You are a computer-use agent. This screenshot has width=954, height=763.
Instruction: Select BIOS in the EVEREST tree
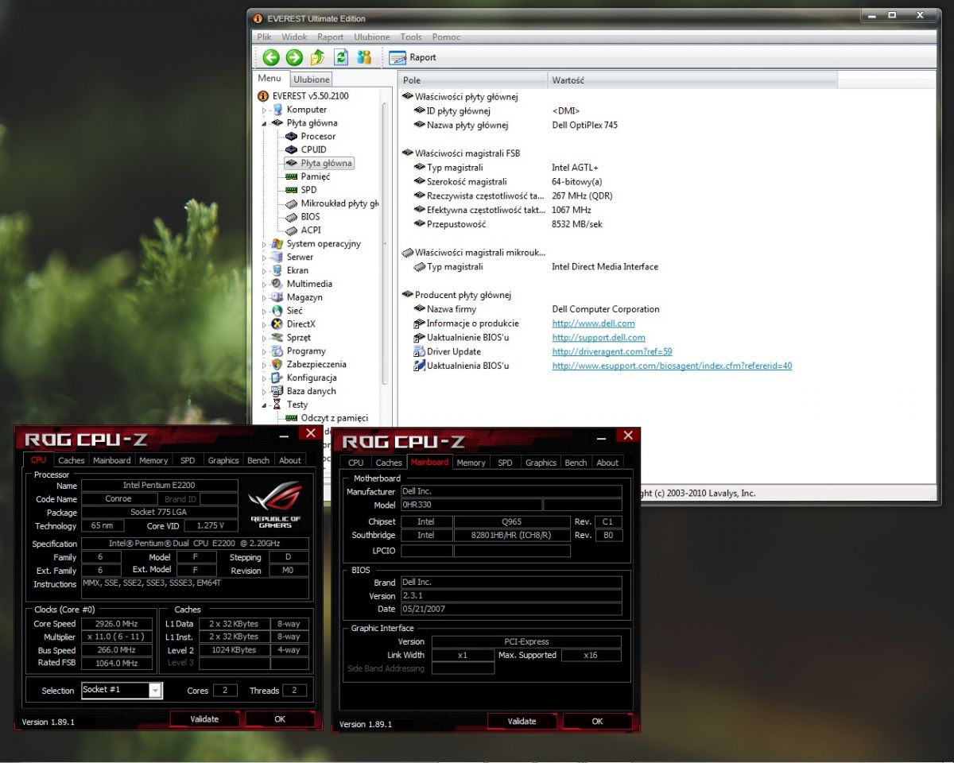(310, 217)
